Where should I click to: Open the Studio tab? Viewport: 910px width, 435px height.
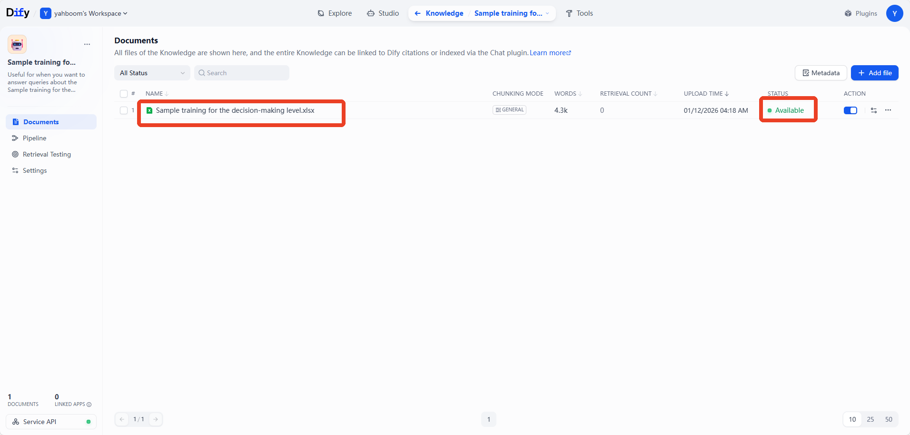(x=383, y=13)
